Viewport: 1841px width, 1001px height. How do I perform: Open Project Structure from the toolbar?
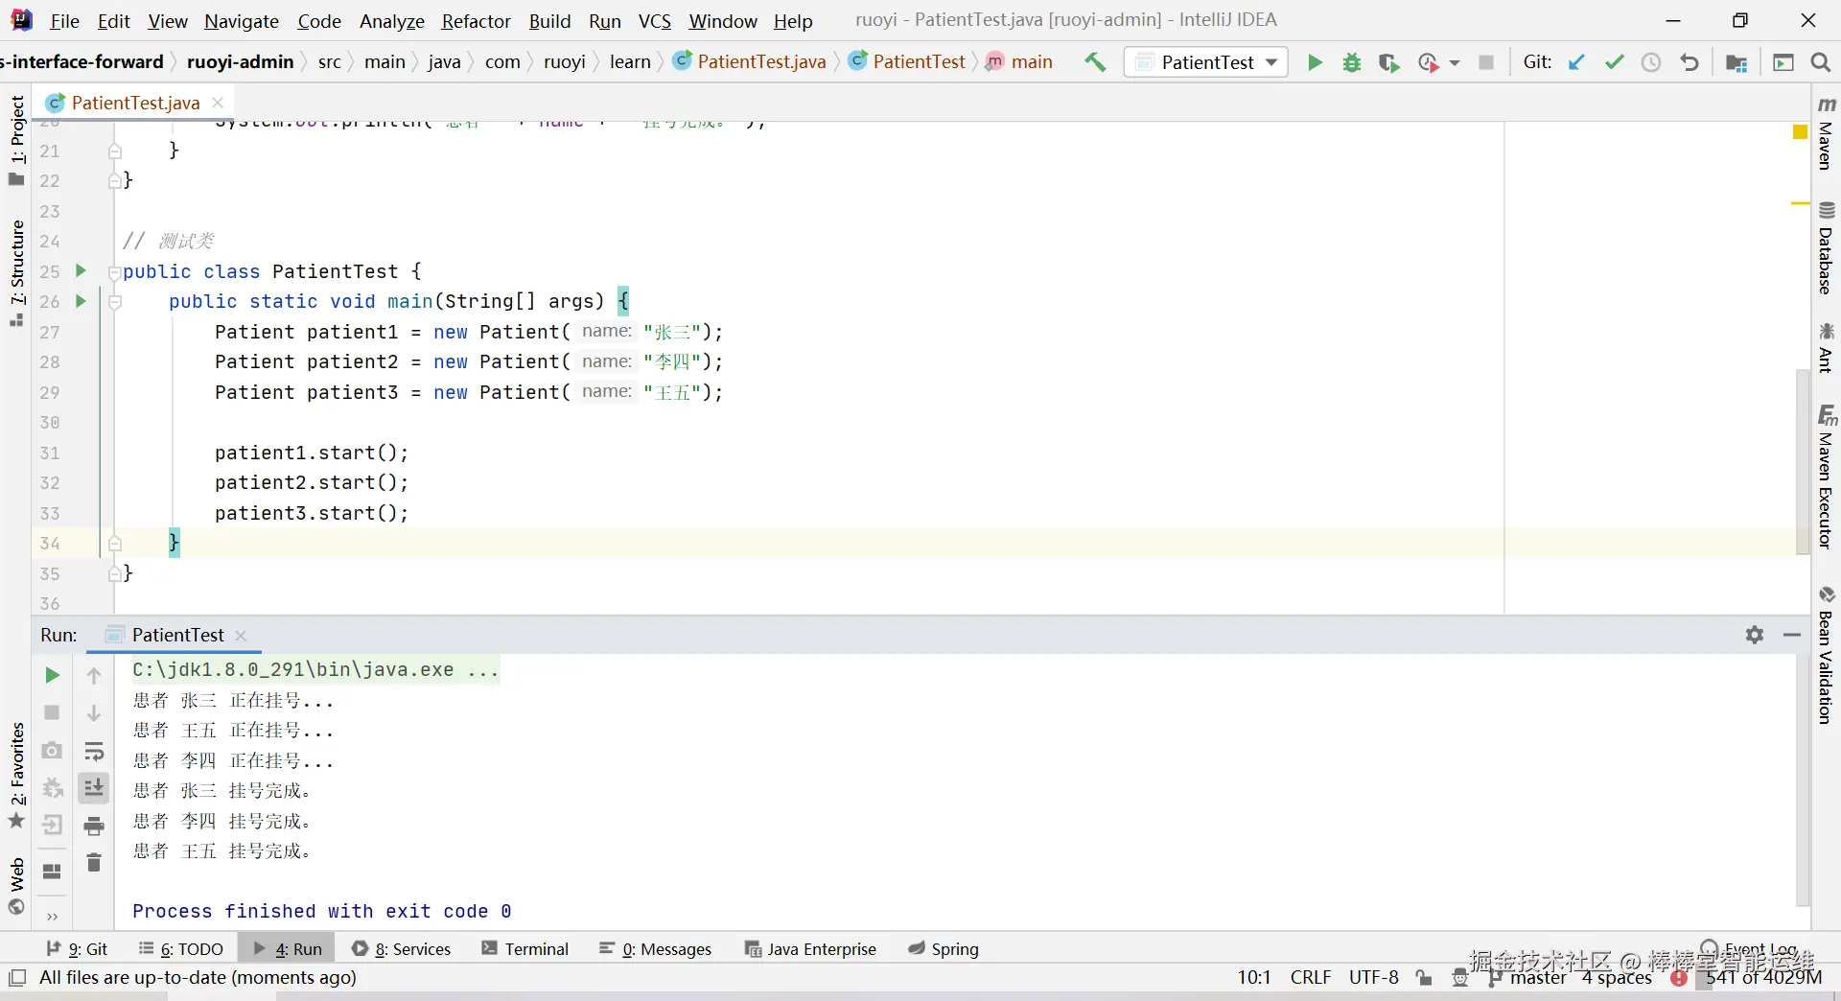click(x=1736, y=62)
